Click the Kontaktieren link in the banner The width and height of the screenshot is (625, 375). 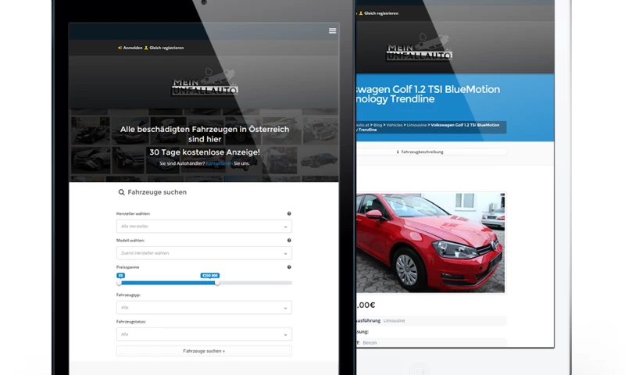point(219,163)
